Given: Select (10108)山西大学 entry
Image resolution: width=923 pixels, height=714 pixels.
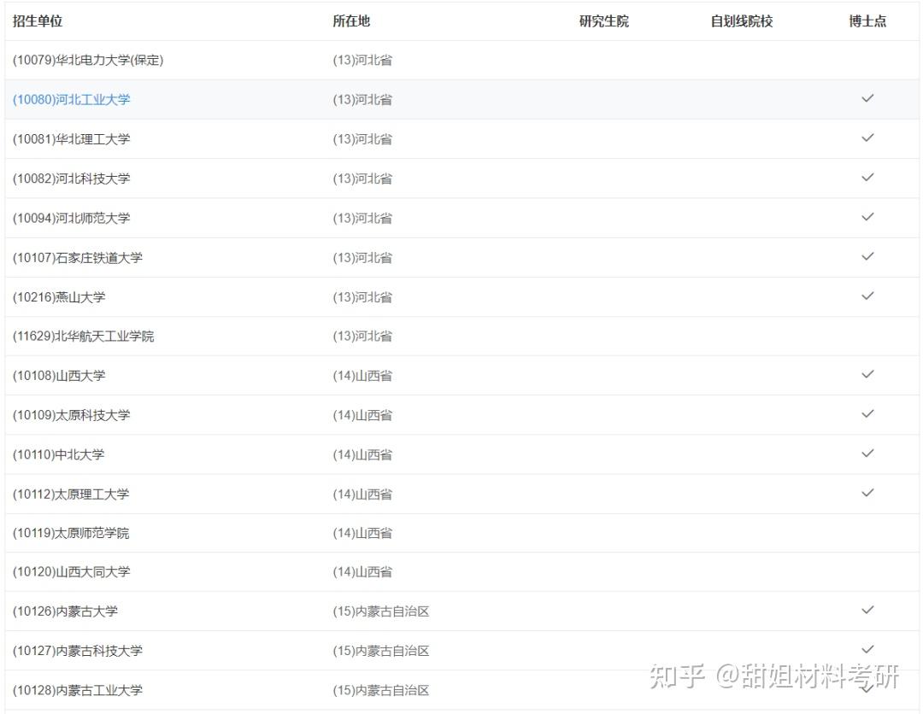Looking at the screenshot, I should [59, 375].
